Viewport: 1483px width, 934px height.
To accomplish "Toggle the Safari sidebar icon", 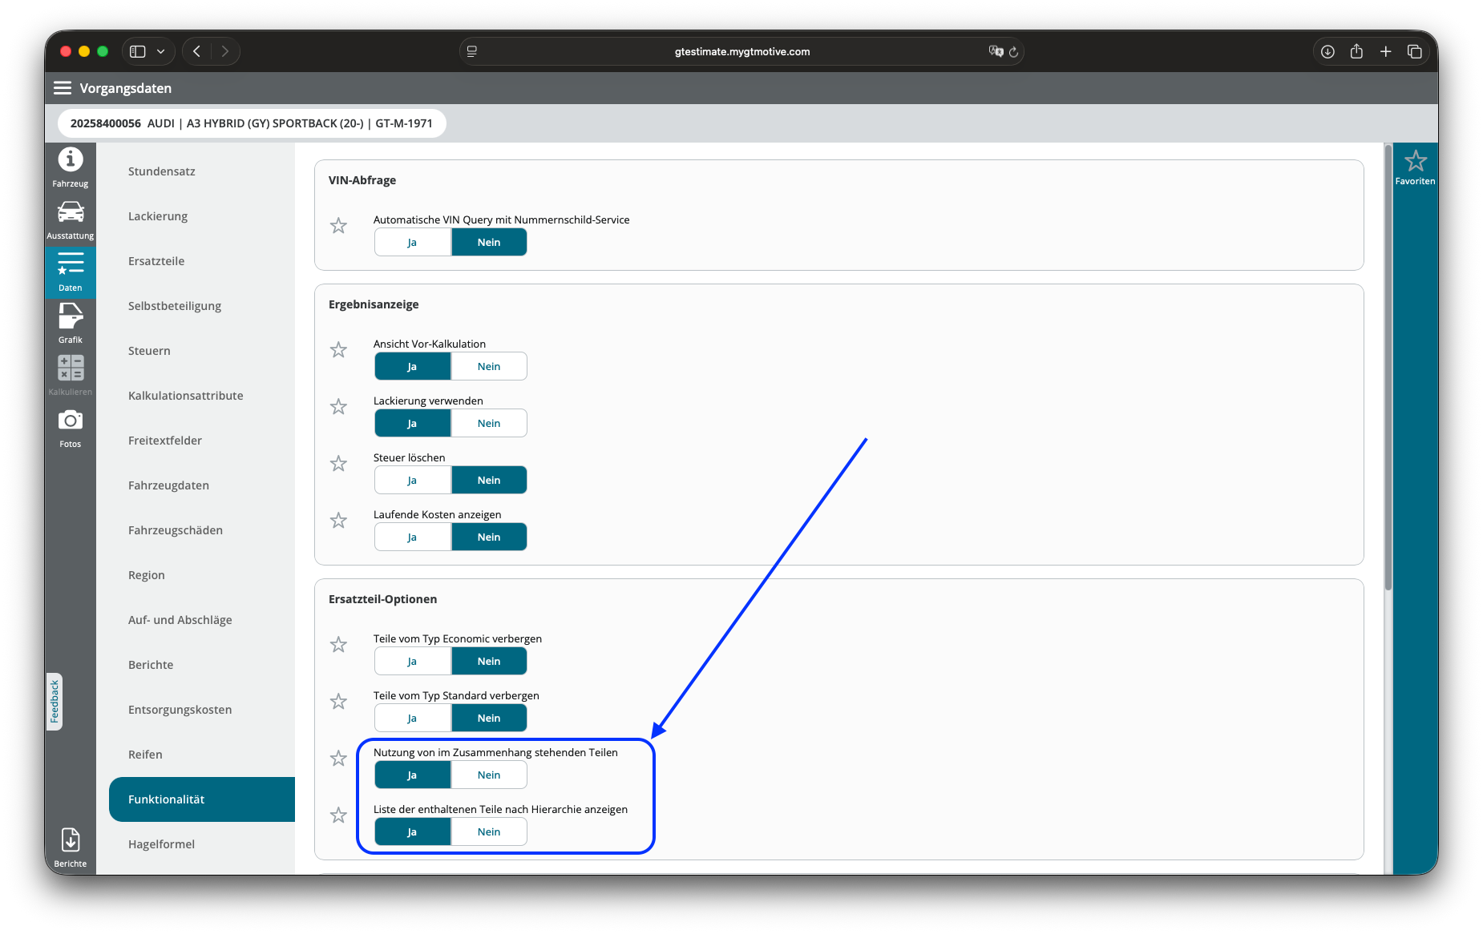I will (x=138, y=51).
